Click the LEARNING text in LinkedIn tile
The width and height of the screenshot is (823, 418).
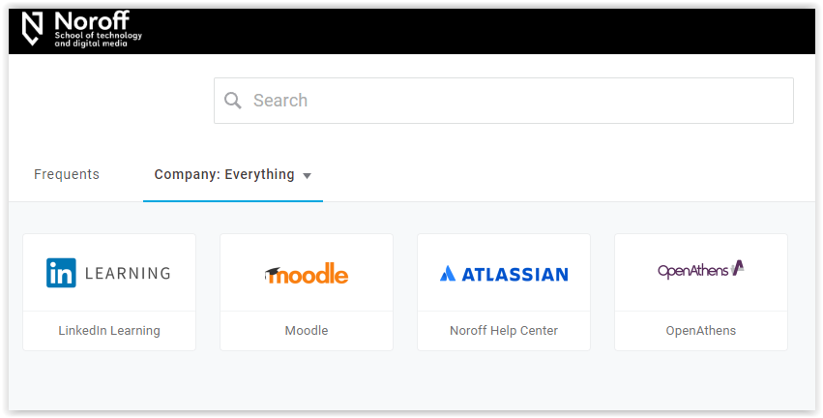128,273
